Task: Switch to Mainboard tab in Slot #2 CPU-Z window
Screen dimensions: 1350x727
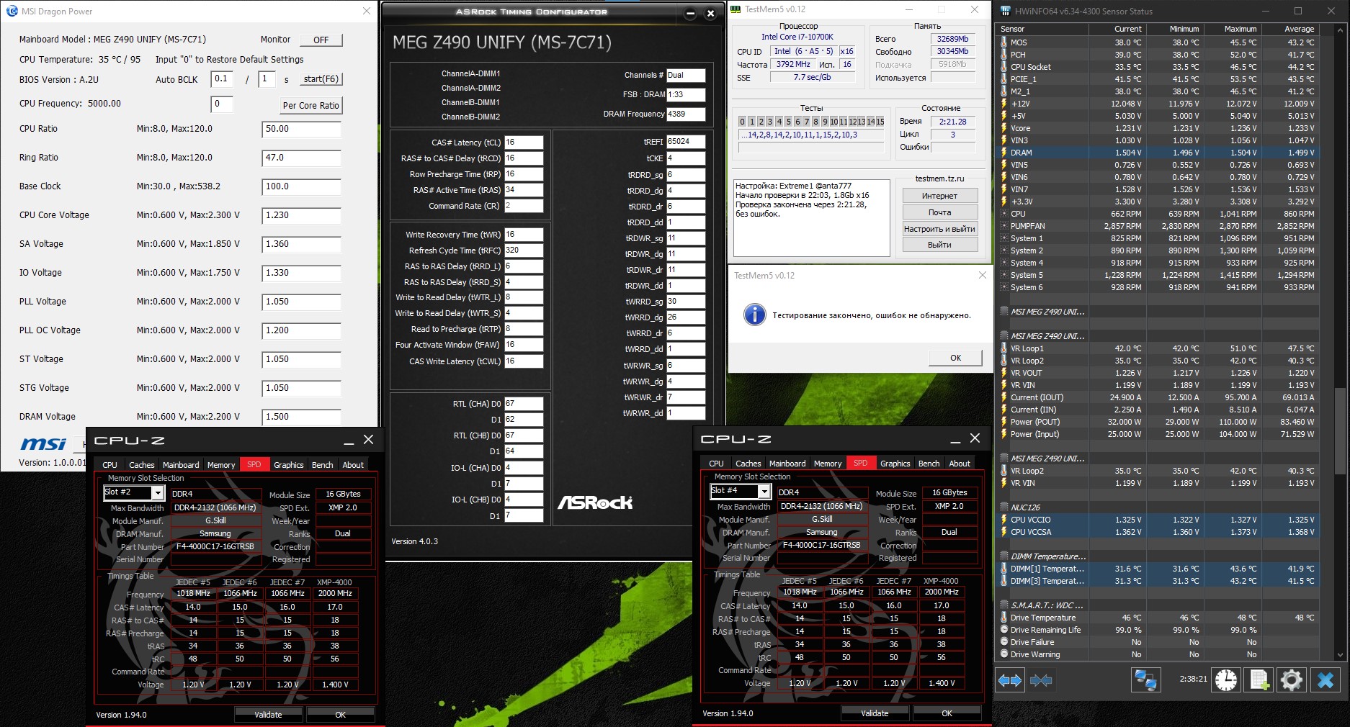Action: (x=181, y=465)
